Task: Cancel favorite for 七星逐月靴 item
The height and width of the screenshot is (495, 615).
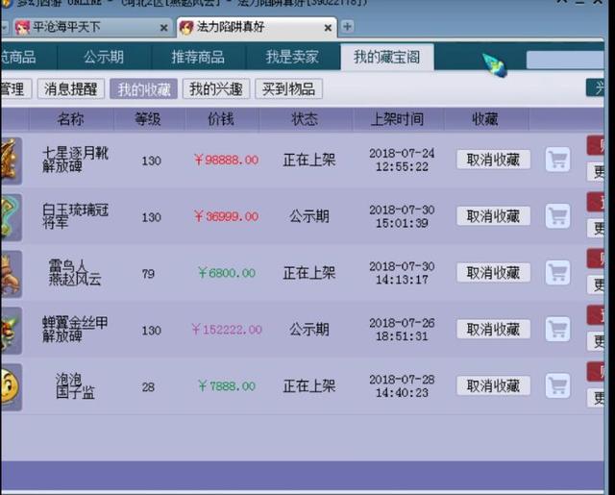Action: 493,160
